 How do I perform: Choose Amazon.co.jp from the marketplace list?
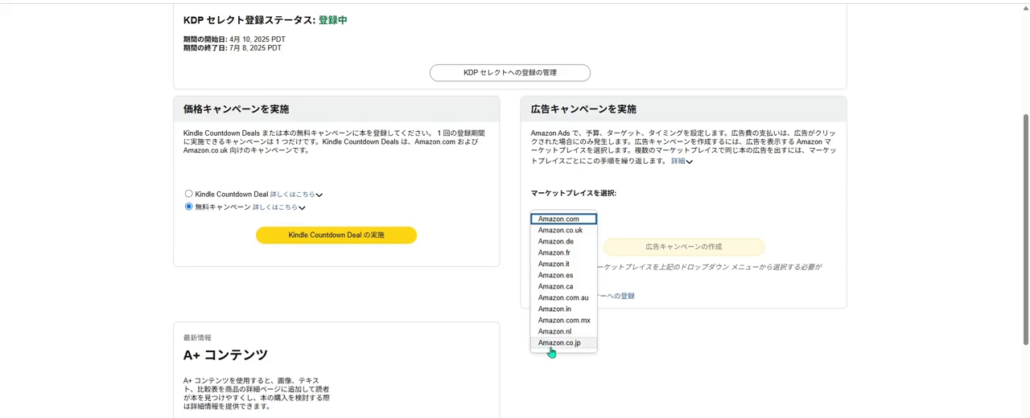(x=563, y=342)
